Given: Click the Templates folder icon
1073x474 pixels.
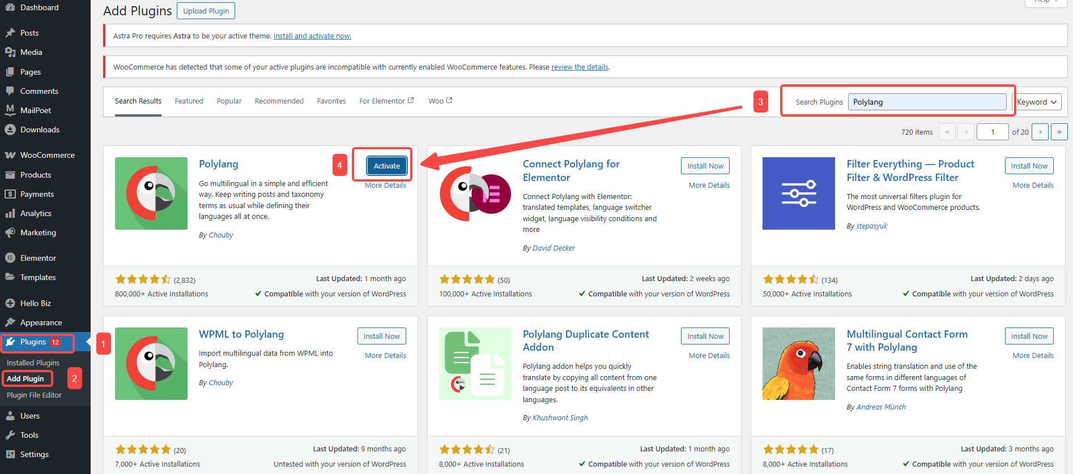Looking at the screenshot, I should [x=10, y=277].
